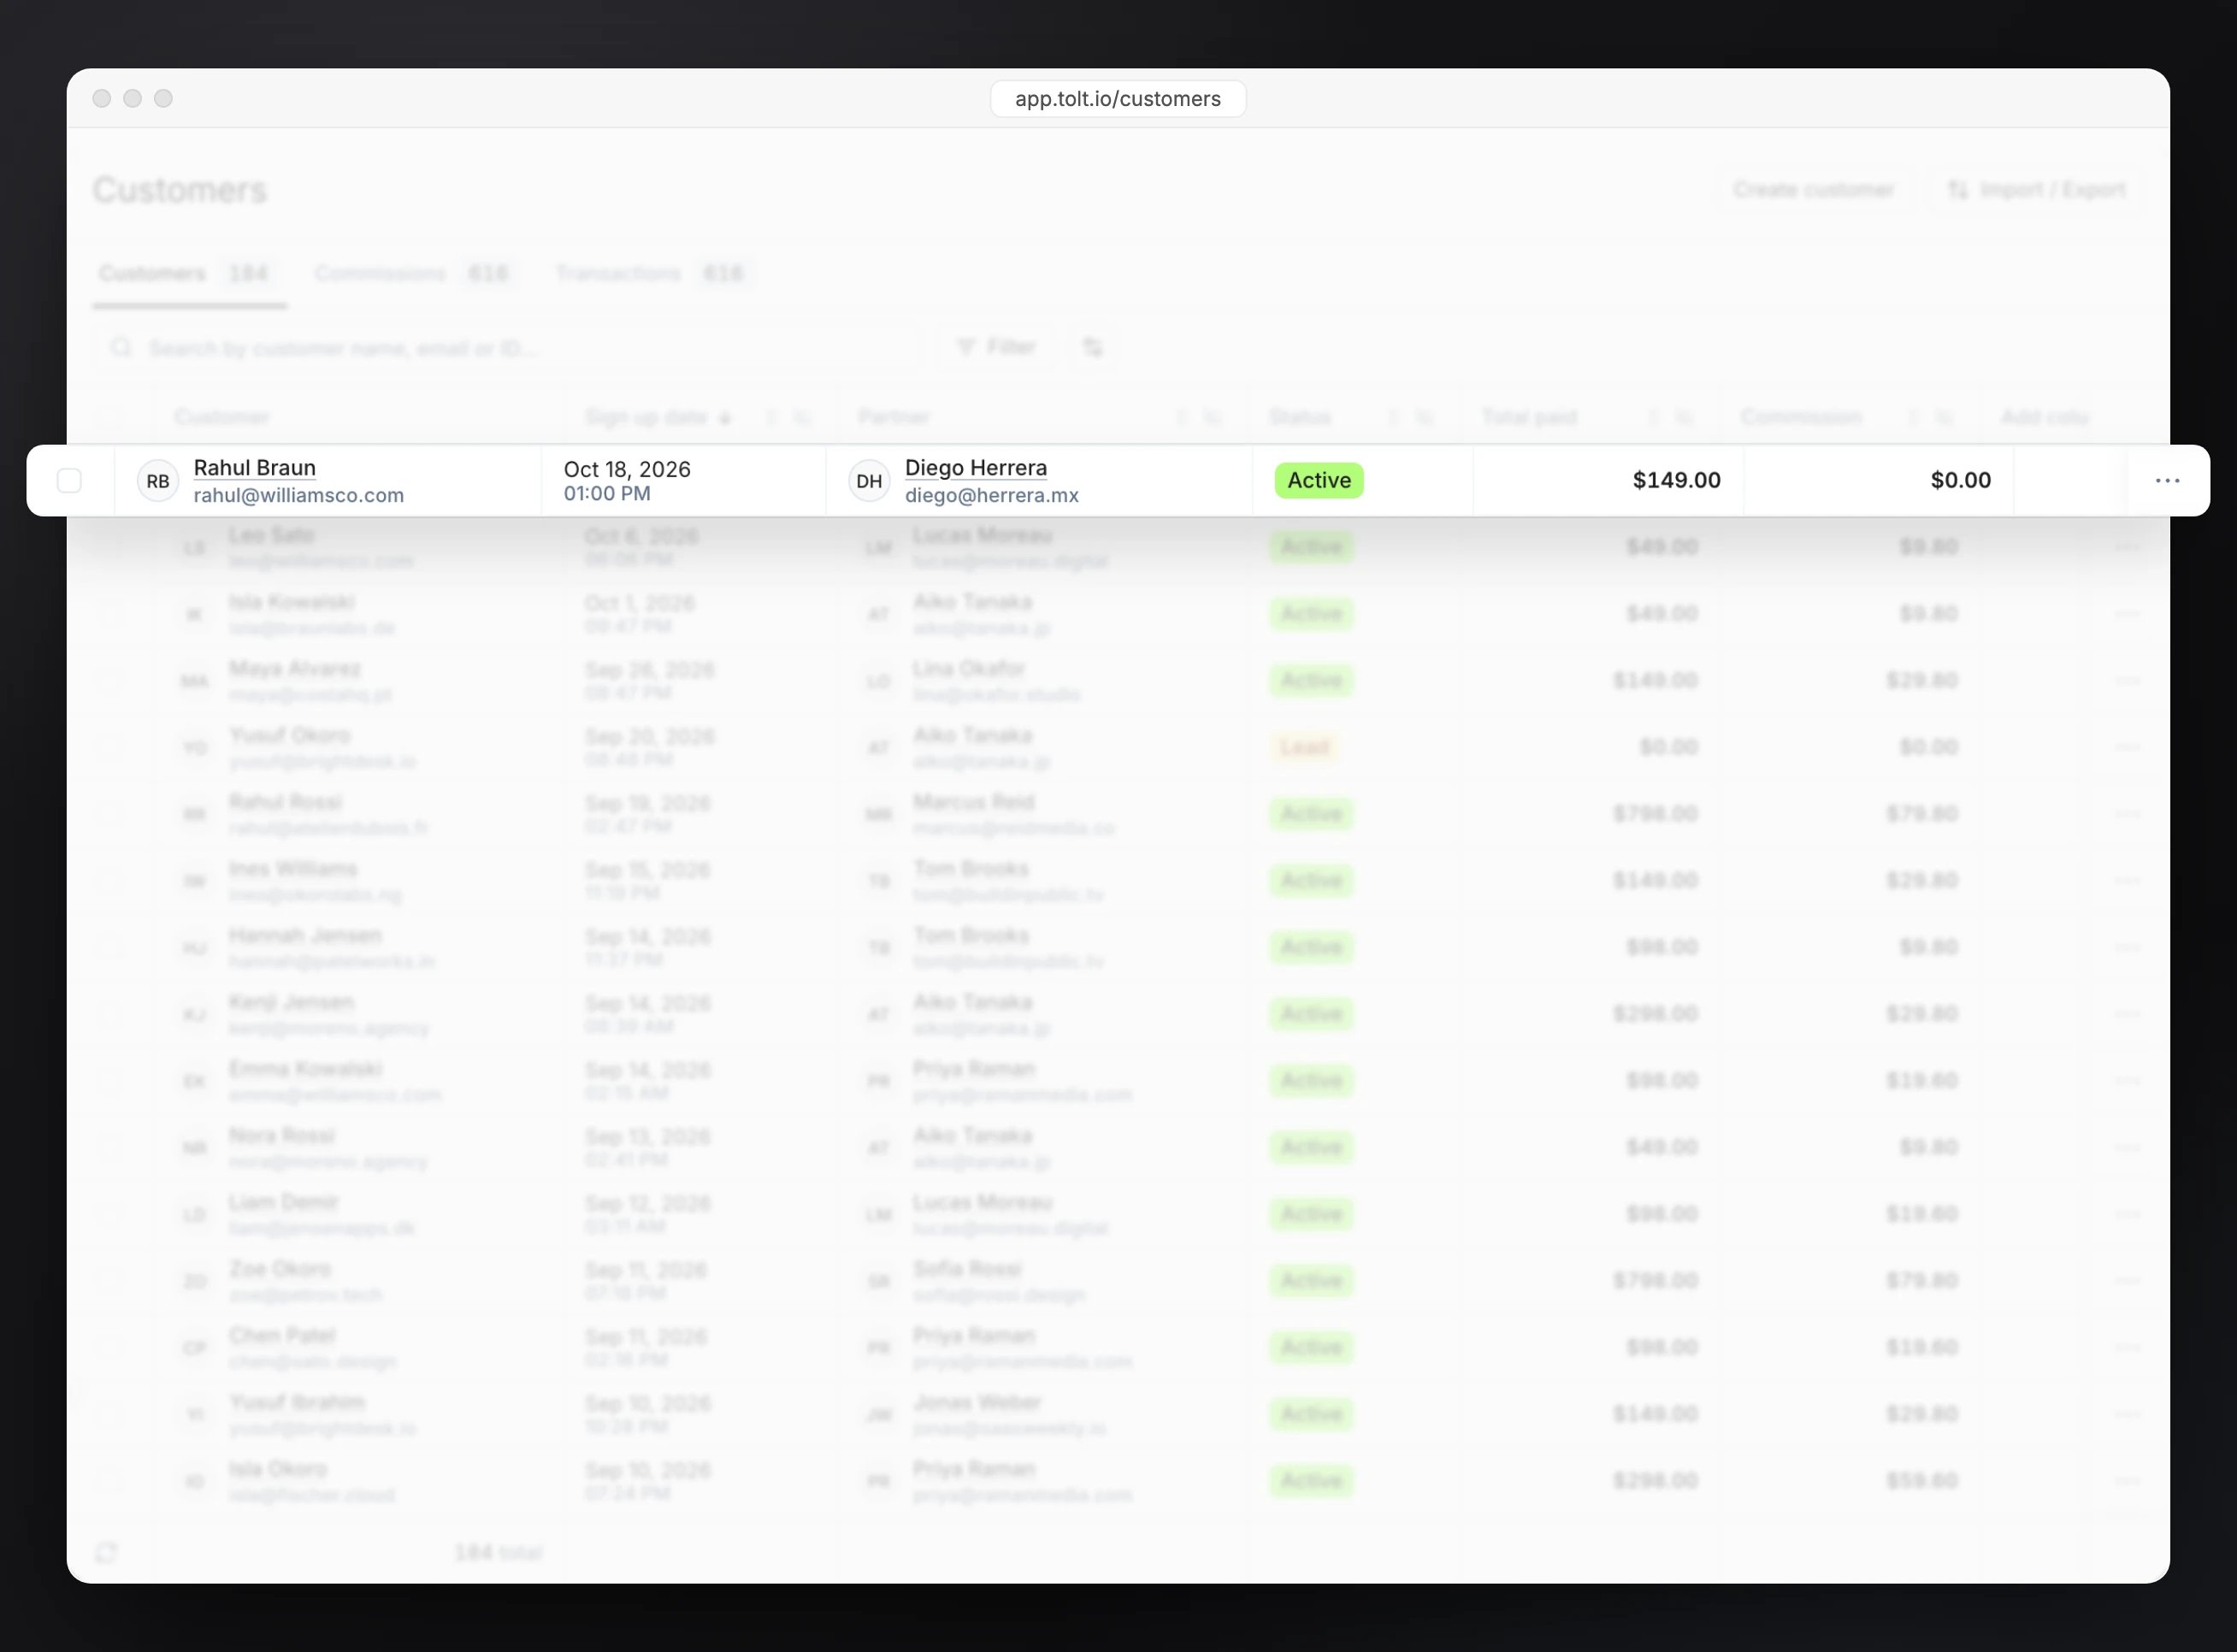Screen dimensions: 2237x1652
Task: Click the Create customer button
Action: pos(1812,190)
